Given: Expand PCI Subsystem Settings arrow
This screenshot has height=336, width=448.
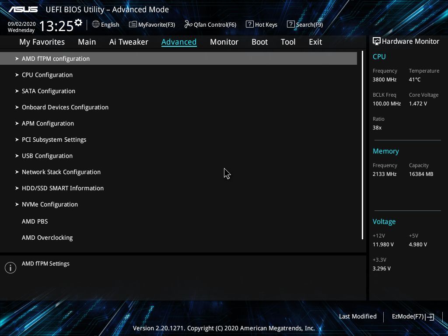Looking at the screenshot, I should [x=17, y=140].
